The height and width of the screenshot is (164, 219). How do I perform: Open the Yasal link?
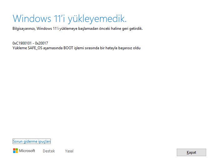tap(69, 151)
